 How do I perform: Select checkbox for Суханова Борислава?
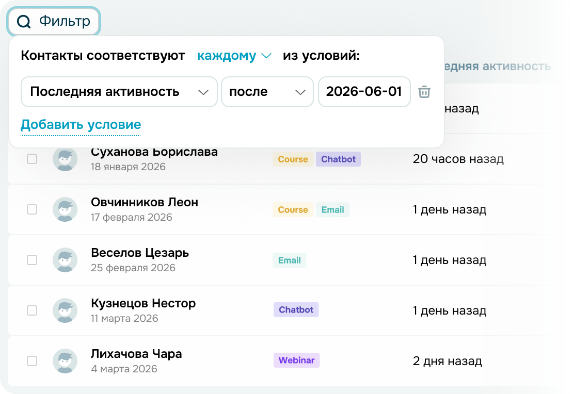32,159
